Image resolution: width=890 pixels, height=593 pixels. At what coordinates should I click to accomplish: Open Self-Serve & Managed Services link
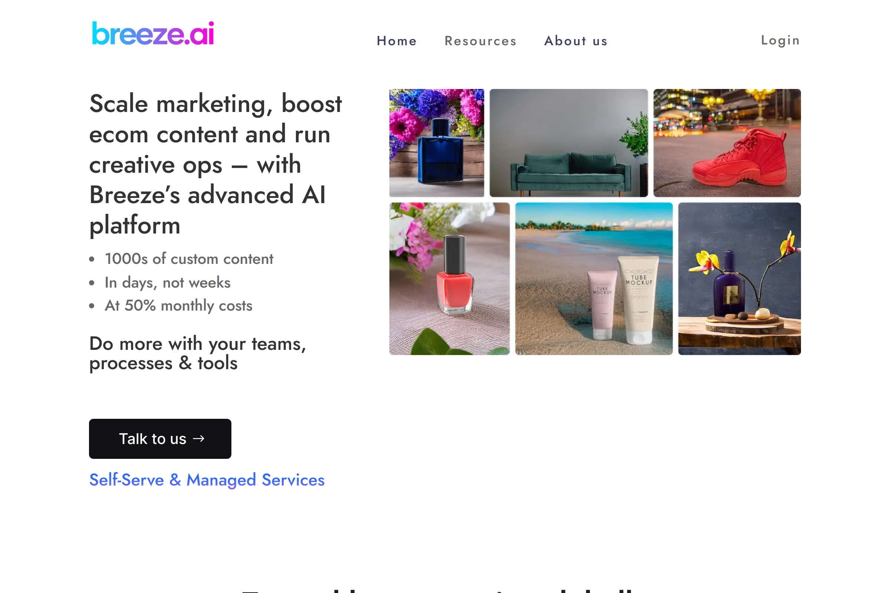207,480
